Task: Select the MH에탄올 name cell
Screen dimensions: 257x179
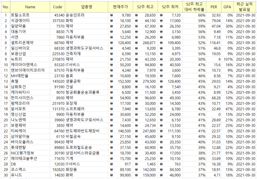Action: click(30, 76)
